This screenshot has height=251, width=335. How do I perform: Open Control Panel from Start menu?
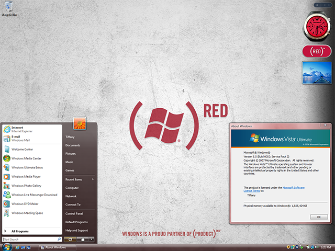(x=74, y=213)
